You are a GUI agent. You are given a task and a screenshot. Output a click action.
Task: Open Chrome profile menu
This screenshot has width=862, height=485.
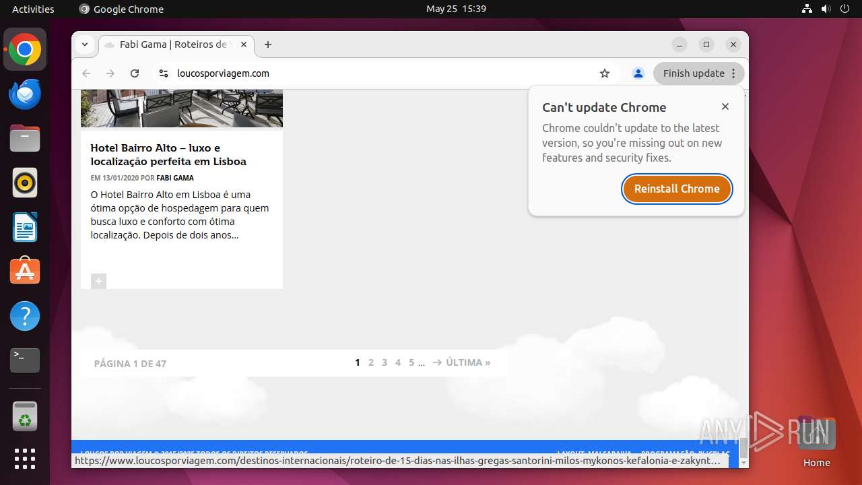pos(638,73)
